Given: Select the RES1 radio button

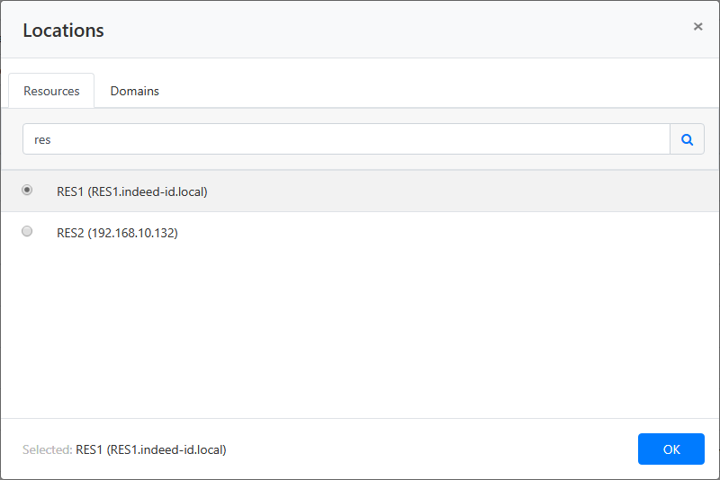Looking at the screenshot, I should 27,191.
